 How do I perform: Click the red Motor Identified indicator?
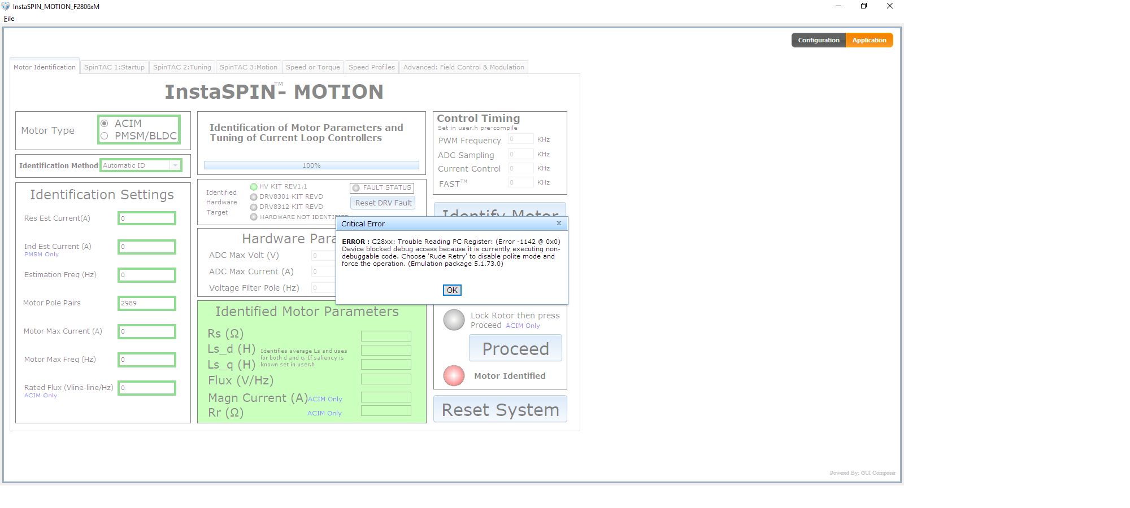click(x=454, y=376)
